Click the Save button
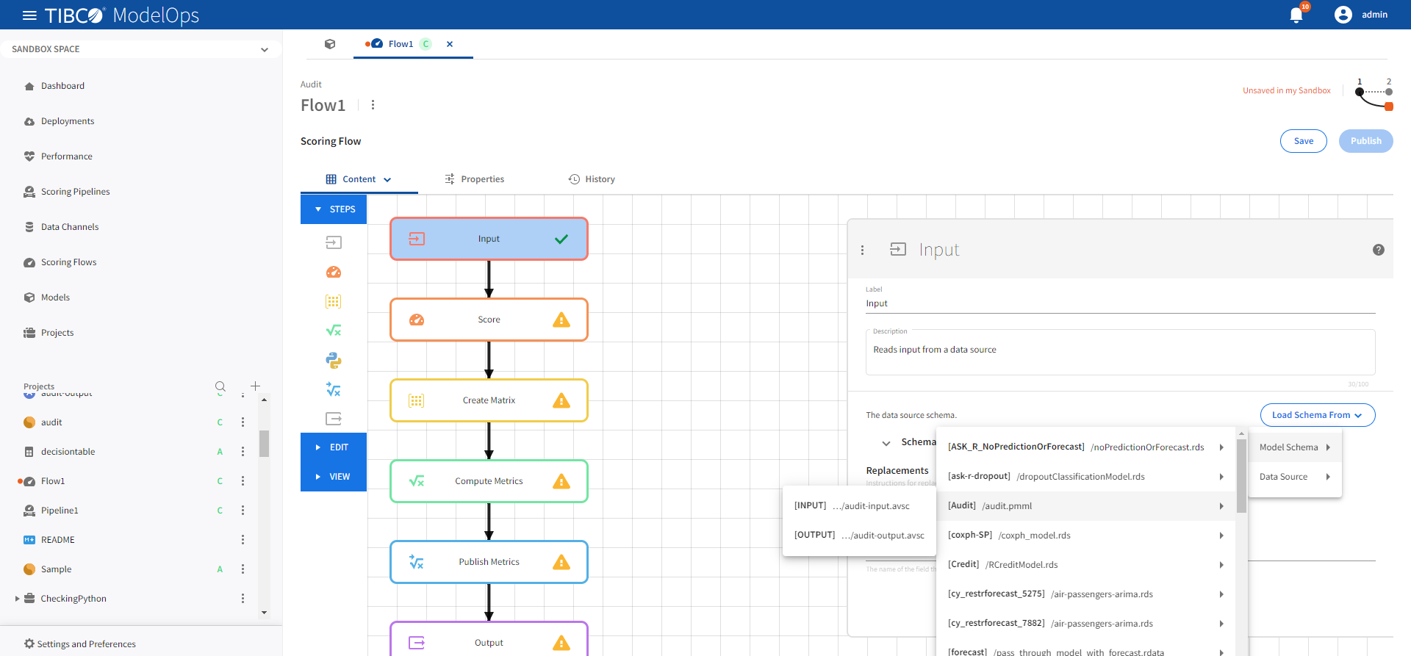The height and width of the screenshot is (656, 1411). coord(1303,141)
